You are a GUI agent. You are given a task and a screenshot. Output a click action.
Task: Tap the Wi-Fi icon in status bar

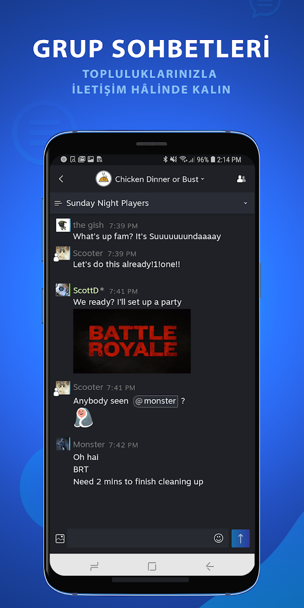[183, 160]
